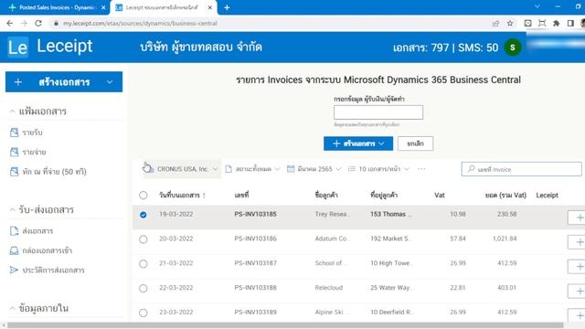
Task: Select invoice PS-INV103189
Action: click(x=144, y=313)
